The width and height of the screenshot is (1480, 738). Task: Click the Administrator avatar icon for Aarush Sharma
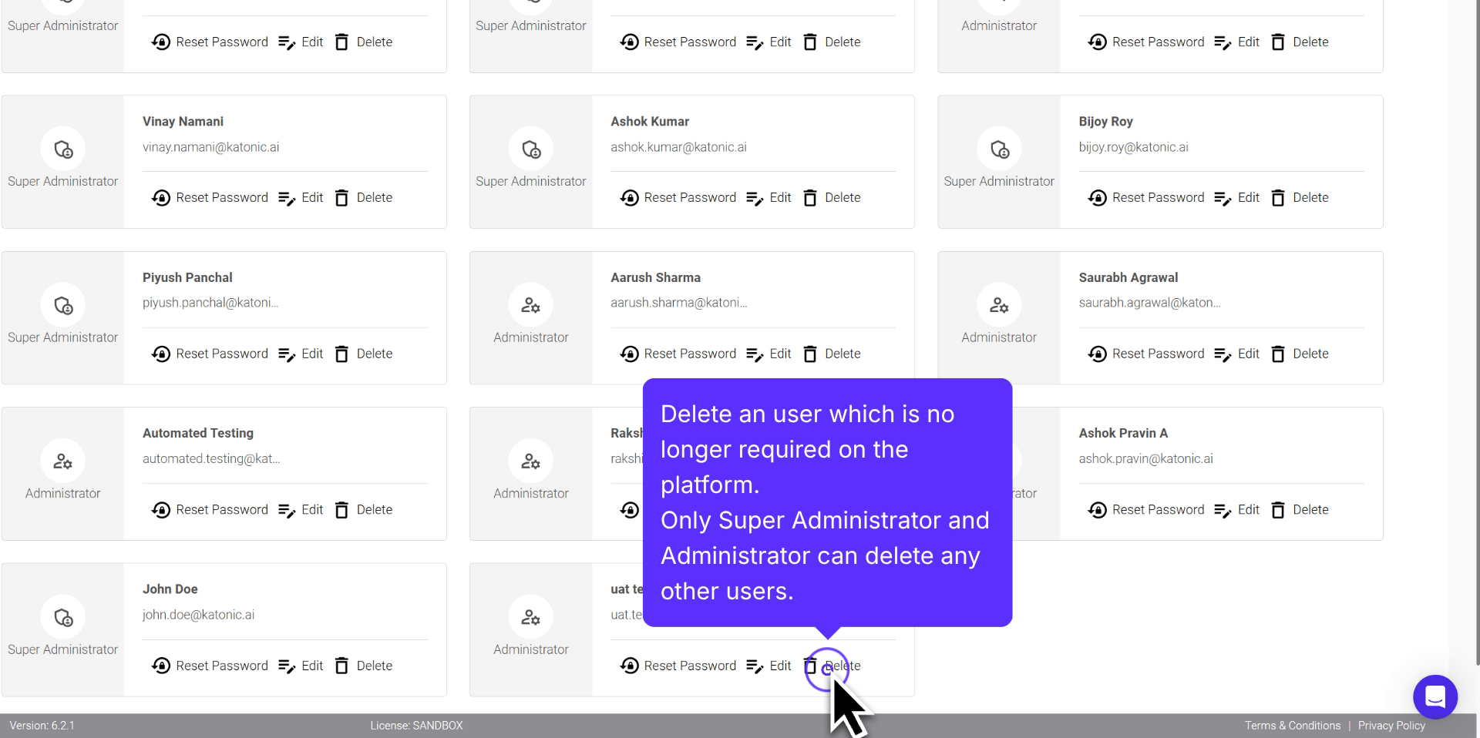530,305
